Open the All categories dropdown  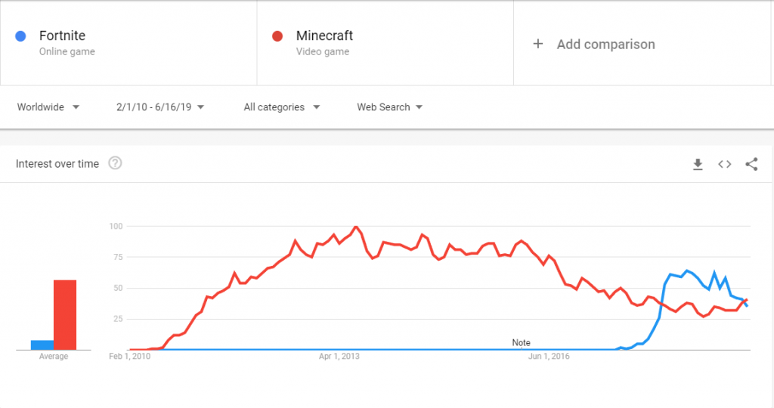point(281,107)
